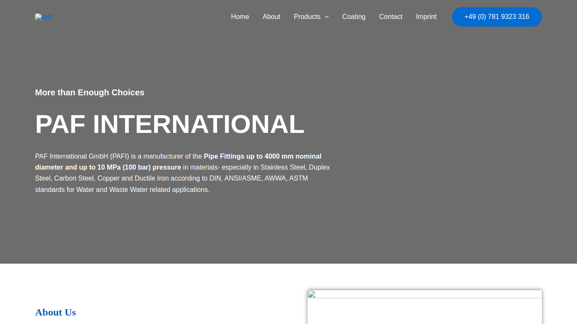Screen dimensions: 577x324
Task: Click the pafi logo in the header
Action: (44, 17)
